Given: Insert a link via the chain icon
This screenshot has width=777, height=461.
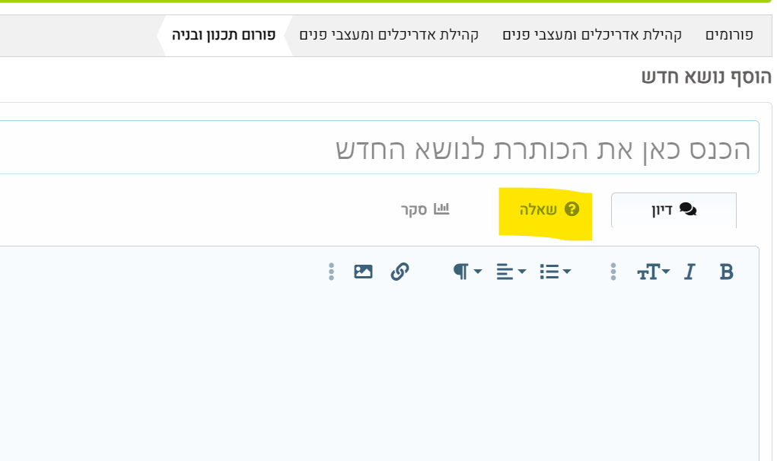Looking at the screenshot, I should click(400, 272).
